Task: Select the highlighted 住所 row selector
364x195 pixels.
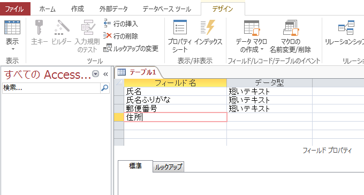Action: (119, 117)
